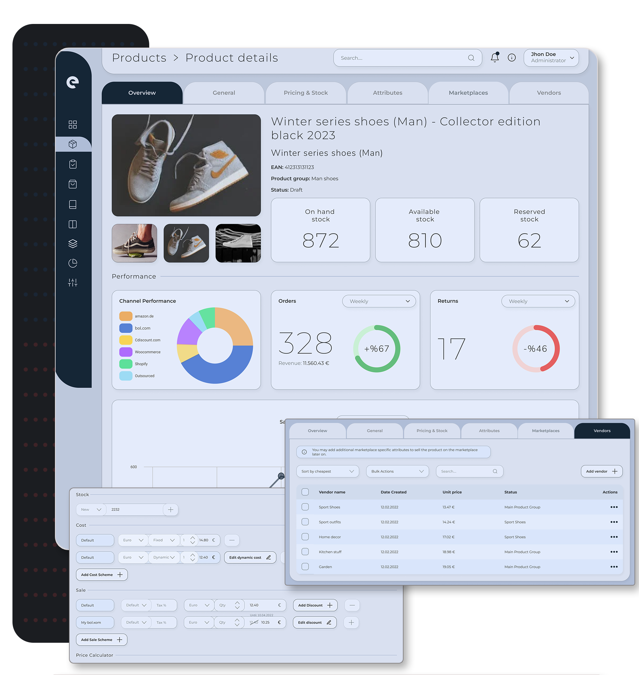Image resolution: width=639 pixels, height=675 pixels.
Task: Open the Sort by cheapest dropdown
Action: [x=327, y=471]
